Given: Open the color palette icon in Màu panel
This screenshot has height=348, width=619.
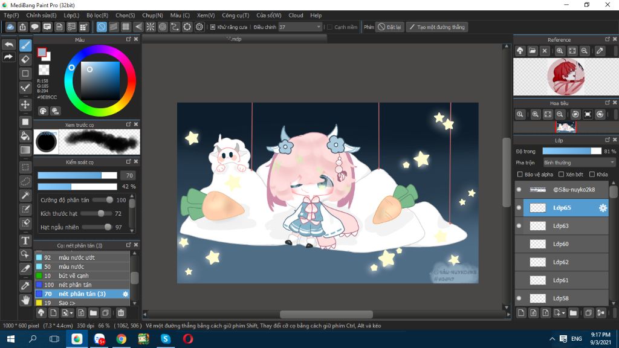Looking at the screenshot, I should [43, 111].
